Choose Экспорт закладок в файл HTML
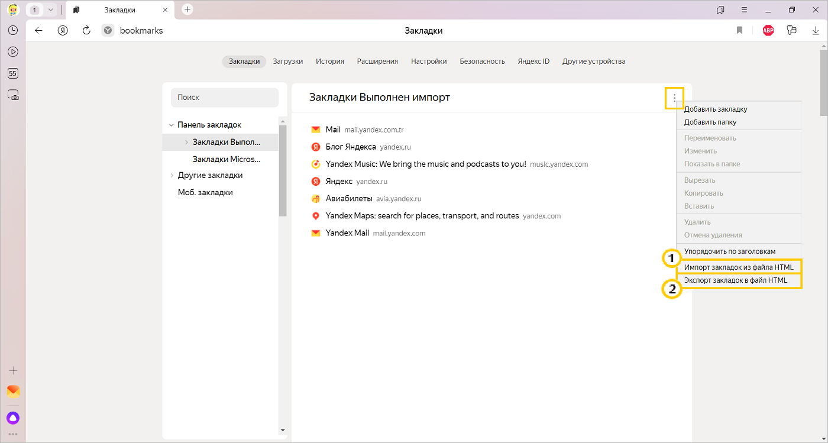828x443 pixels. point(739,280)
